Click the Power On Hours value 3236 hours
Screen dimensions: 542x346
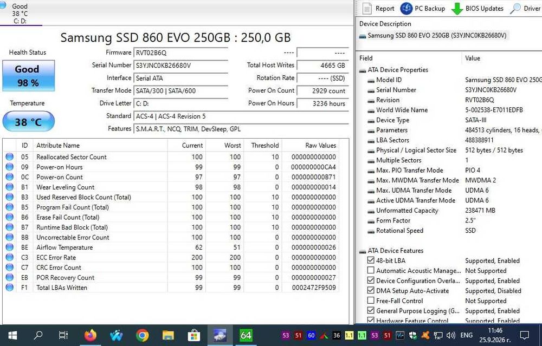pyautogui.click(x=322, y=103)
